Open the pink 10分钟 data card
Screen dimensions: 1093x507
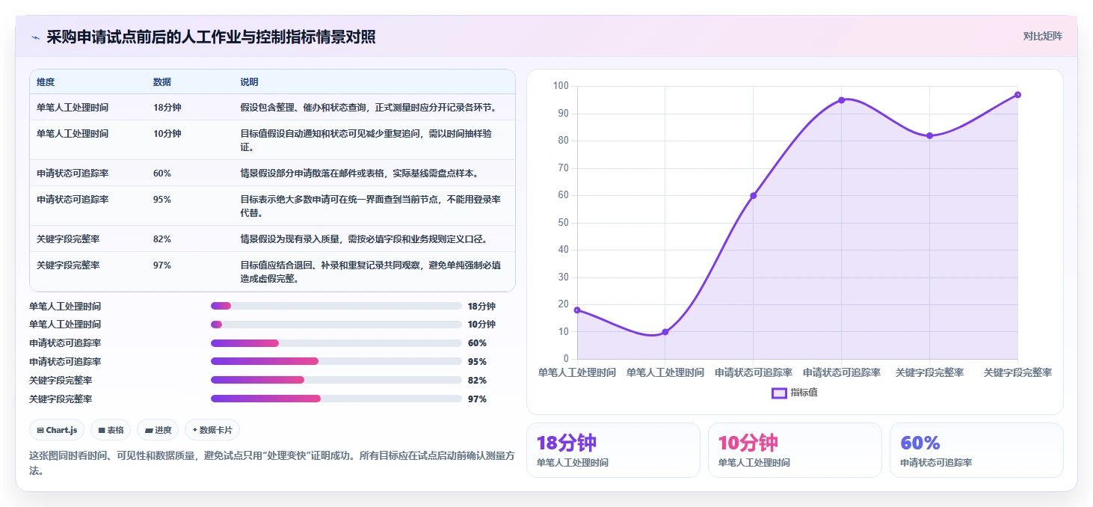coord(795,450)
